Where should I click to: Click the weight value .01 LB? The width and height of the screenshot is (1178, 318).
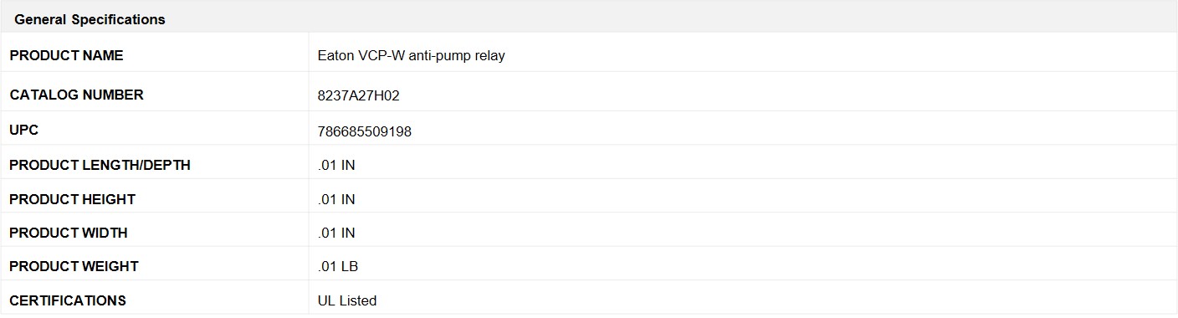tap(338, 267)
